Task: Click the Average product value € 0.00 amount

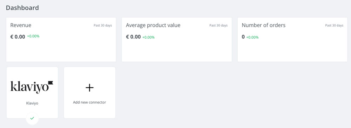Action: [x=133, y=37]
